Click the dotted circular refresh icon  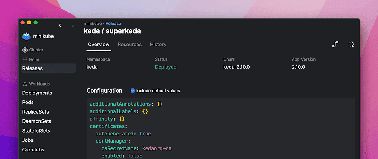tap(351, 44)
